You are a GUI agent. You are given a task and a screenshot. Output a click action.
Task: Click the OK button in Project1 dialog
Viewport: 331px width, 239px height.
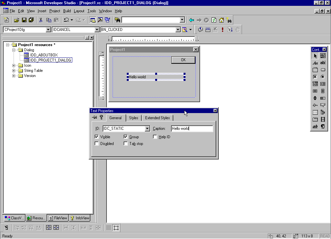tap(183, 60)
